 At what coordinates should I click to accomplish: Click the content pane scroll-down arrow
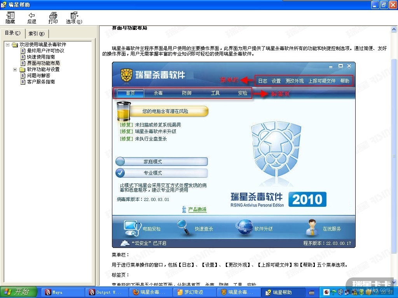394,282
